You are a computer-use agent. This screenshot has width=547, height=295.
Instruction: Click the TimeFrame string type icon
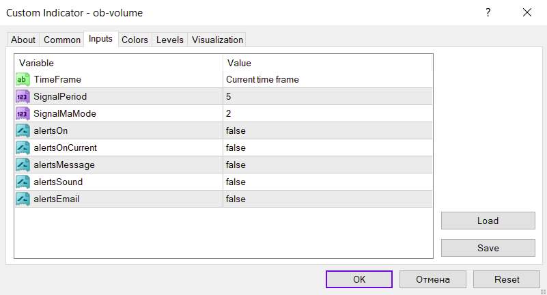23,79
